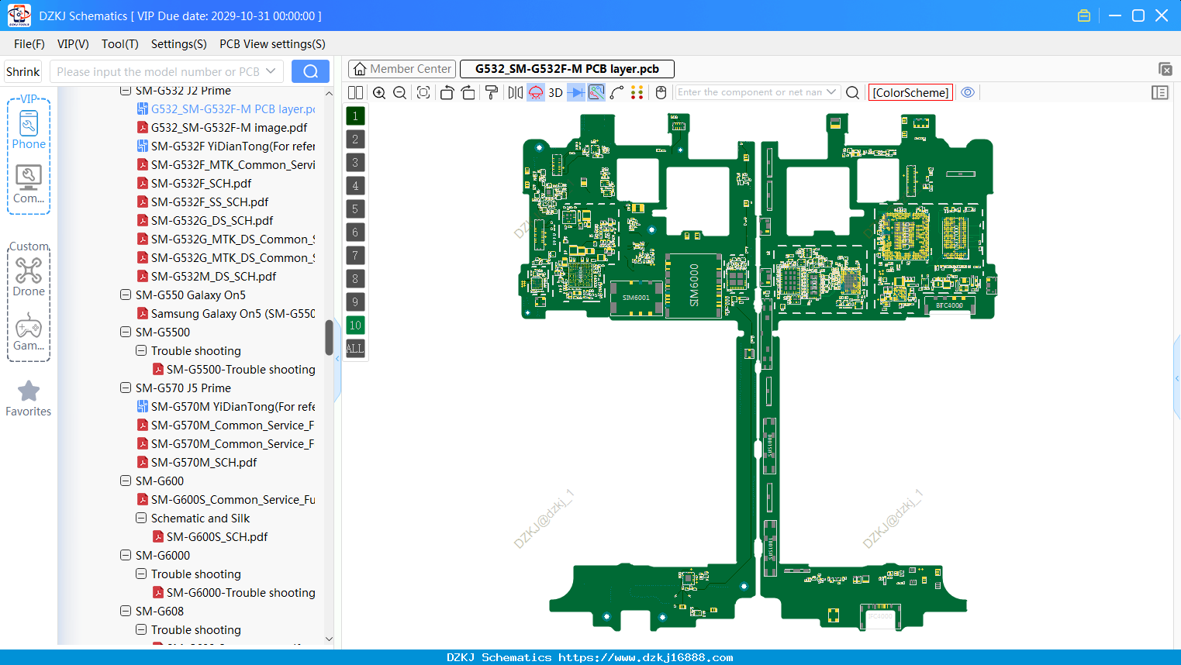Click the blue search button
Viewport: 1181px width, 665px height.
310,71
